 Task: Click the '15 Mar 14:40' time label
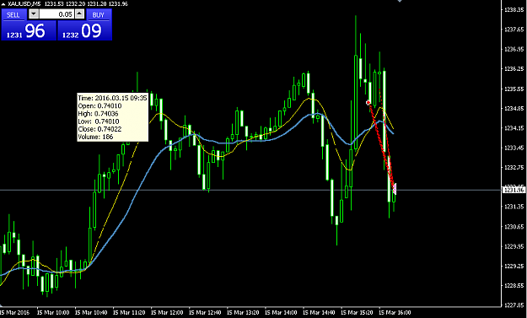[319, 313]
